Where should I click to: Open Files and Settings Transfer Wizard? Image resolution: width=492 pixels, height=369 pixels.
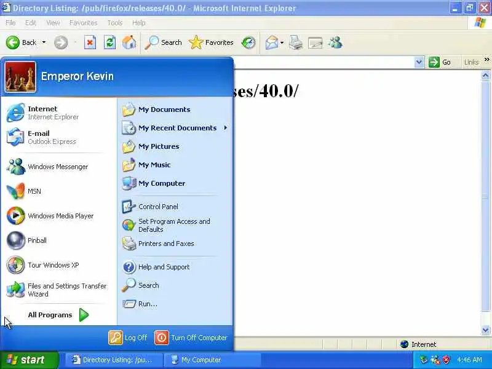58,290
